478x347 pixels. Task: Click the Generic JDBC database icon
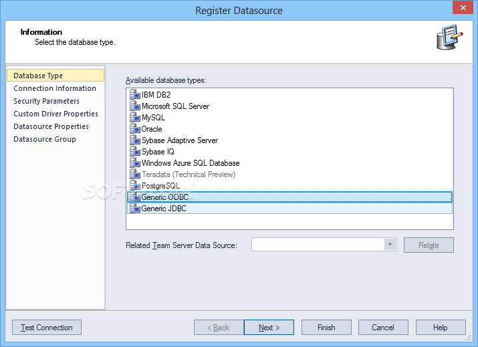click(135, 208)
